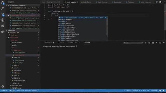The width and height of the screenshot is (166, 93).
Task: Choose VRDisplayEvent autocomplete suggestion
Action: tap(82, 38)
